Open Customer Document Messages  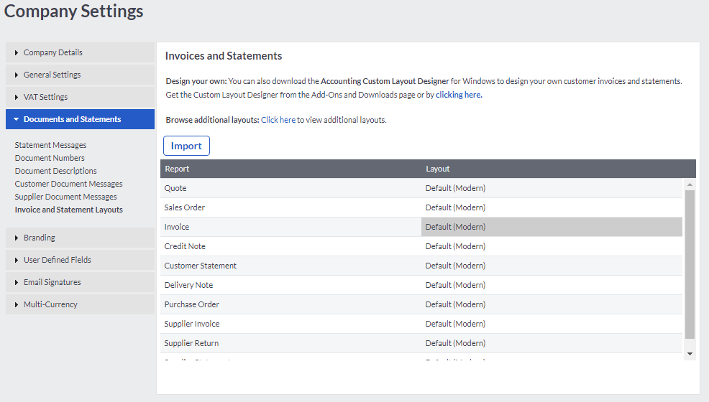click(68, 184)
